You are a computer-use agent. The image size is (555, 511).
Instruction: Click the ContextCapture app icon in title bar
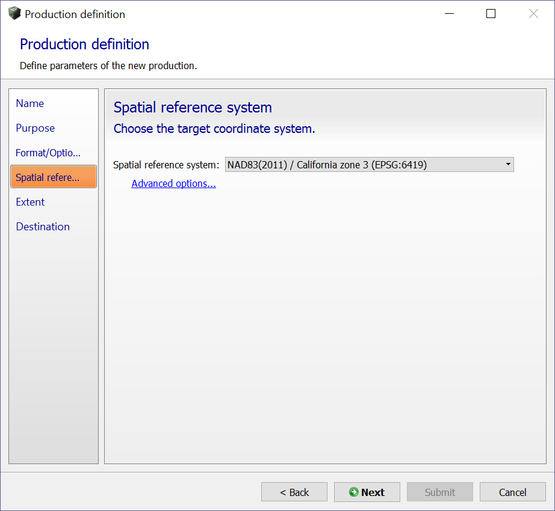(14, 14)
